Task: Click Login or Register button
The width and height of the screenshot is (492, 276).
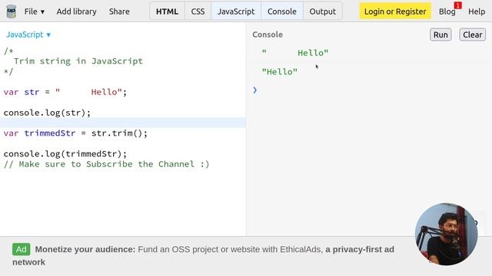Action: point(395,11)
